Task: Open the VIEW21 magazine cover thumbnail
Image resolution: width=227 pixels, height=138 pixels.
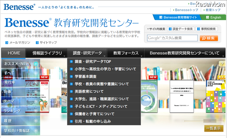Action: tap(37, 96)
